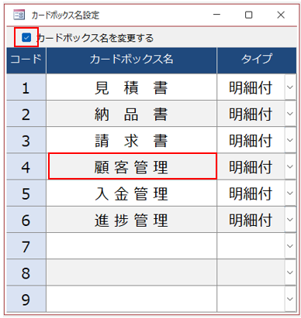This screenshot has height=318, width=301.
Task: Uncheck the カードボックス名を変更する checkbox
Action: click(x=26, y=38)
